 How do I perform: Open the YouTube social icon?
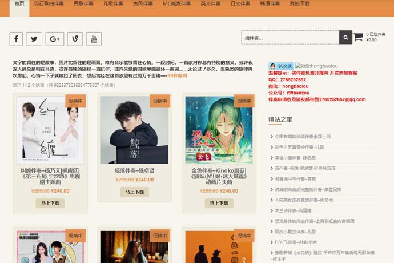(94, 39)
